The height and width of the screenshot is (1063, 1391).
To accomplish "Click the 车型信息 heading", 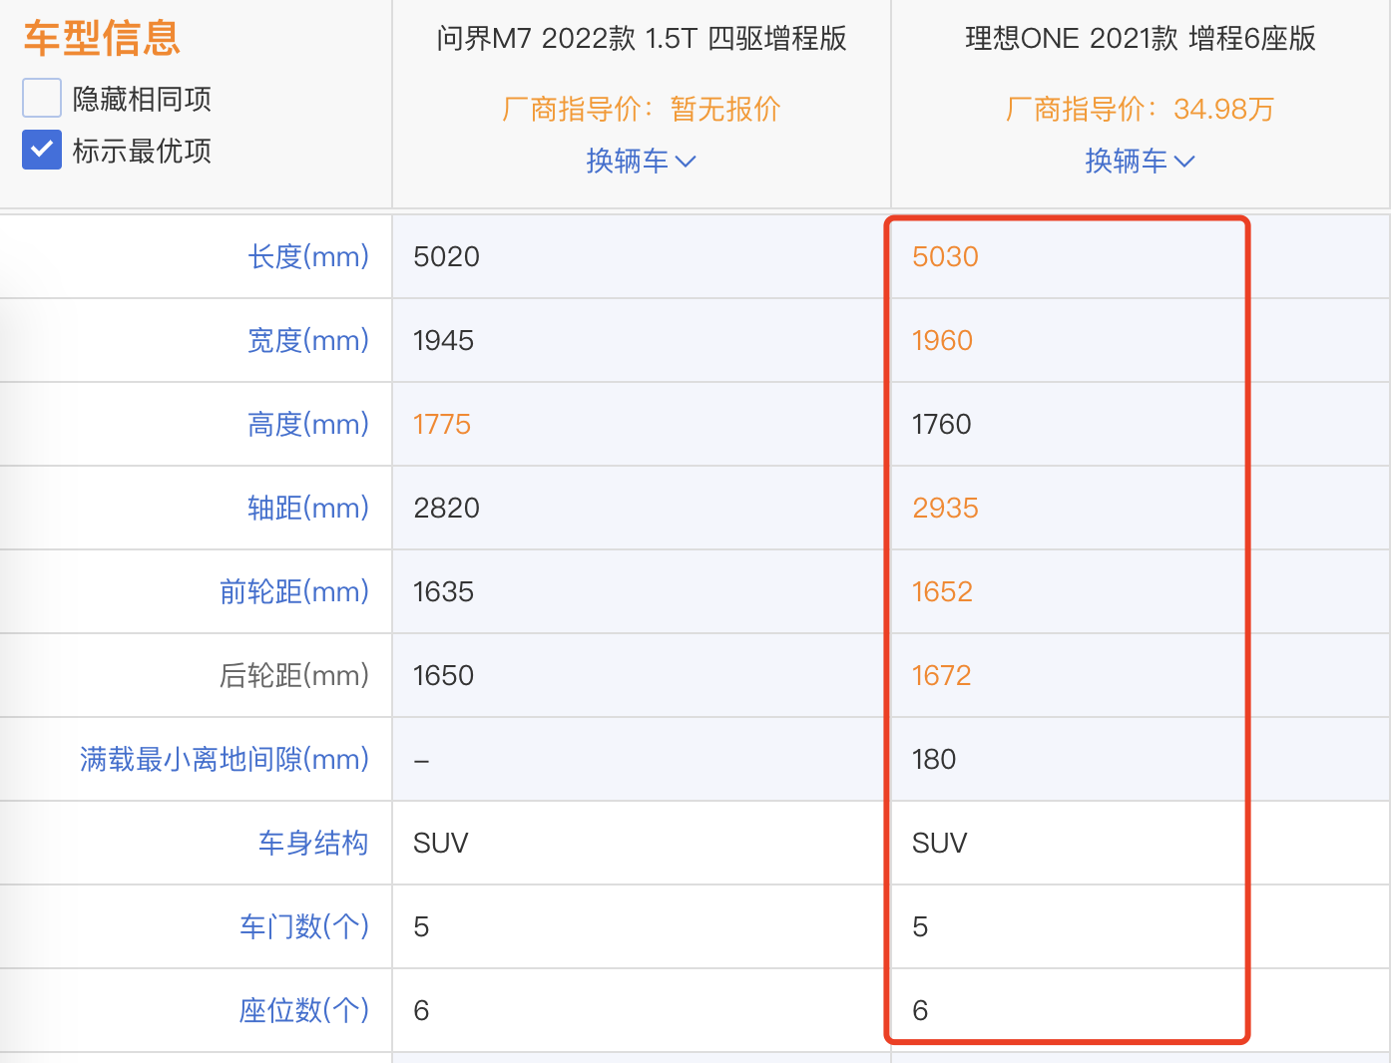I will pos(102,39).
